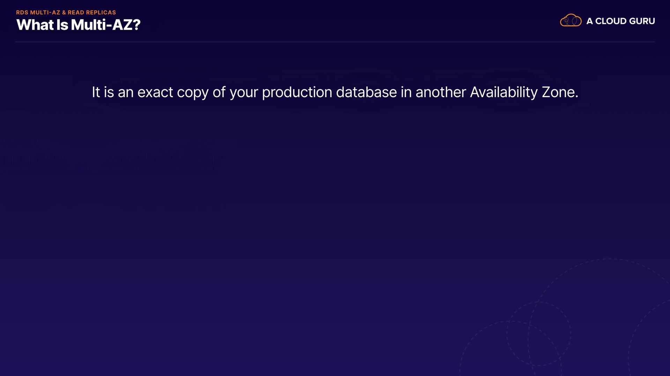
Task: Click the horizontal divider line under the header
Action: tap(335, 42)
